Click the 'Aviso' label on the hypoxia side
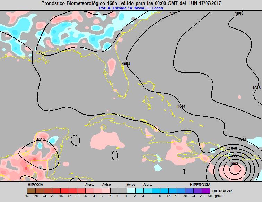The image size is (262, 202). click(x=106, y=185)
